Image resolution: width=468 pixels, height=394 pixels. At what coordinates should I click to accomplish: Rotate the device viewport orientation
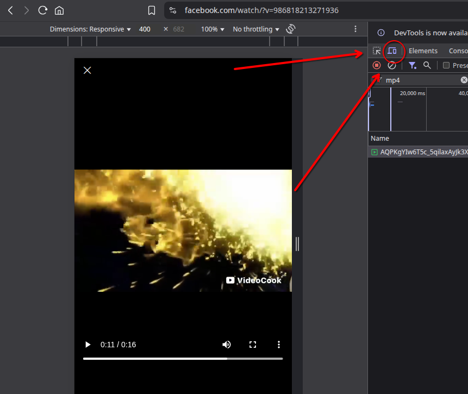[291, 29]
